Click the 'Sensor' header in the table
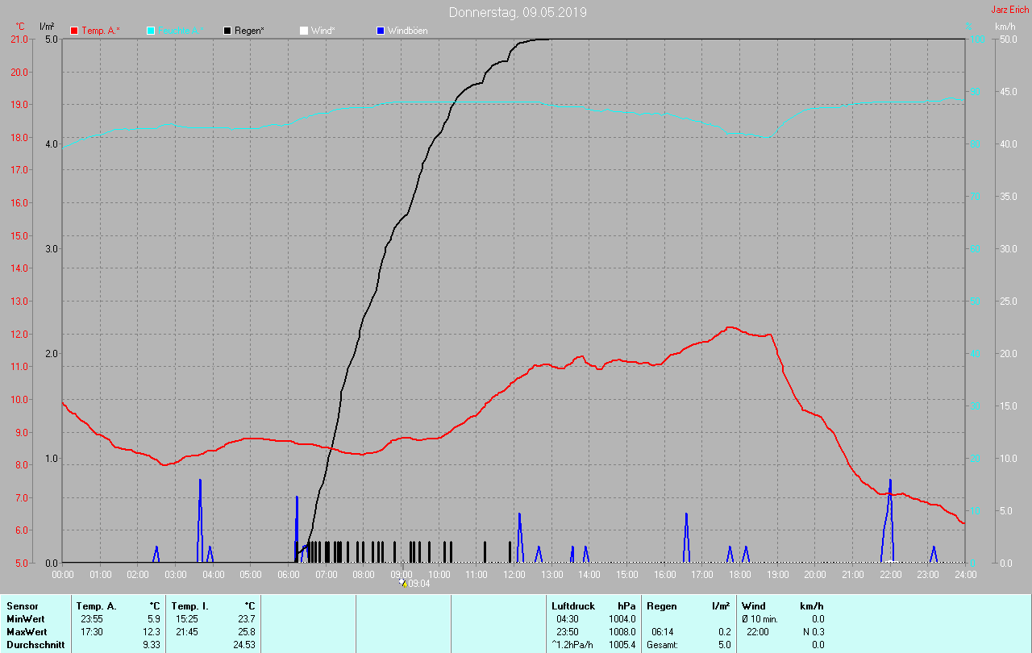This screenshot has height=653, width=1032. click(x=22, y=606)
